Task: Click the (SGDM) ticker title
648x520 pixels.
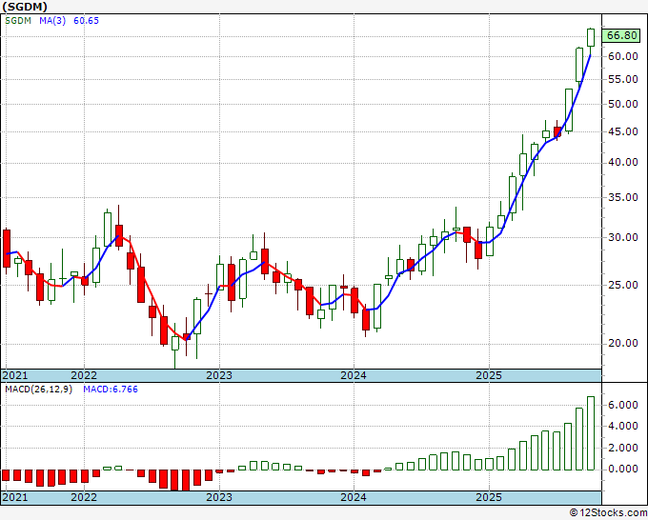Action: coord(25,7)
